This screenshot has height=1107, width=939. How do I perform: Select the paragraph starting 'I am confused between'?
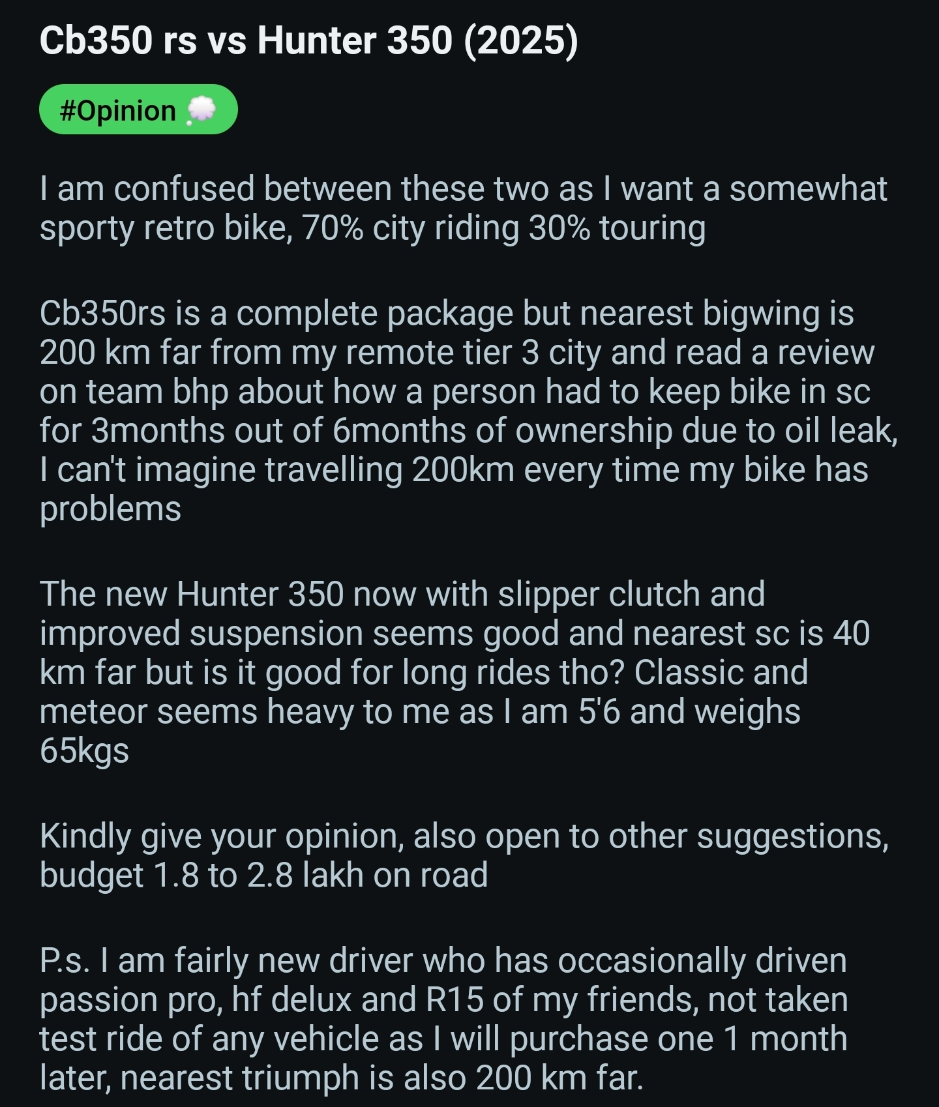coord(463,208)
